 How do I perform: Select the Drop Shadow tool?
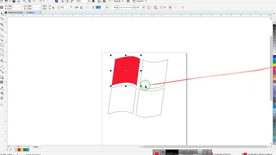pos(2,77)
